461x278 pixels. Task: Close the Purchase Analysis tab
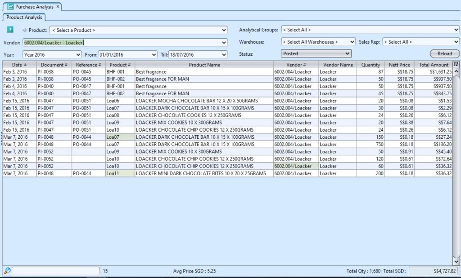tap(58, 6)
